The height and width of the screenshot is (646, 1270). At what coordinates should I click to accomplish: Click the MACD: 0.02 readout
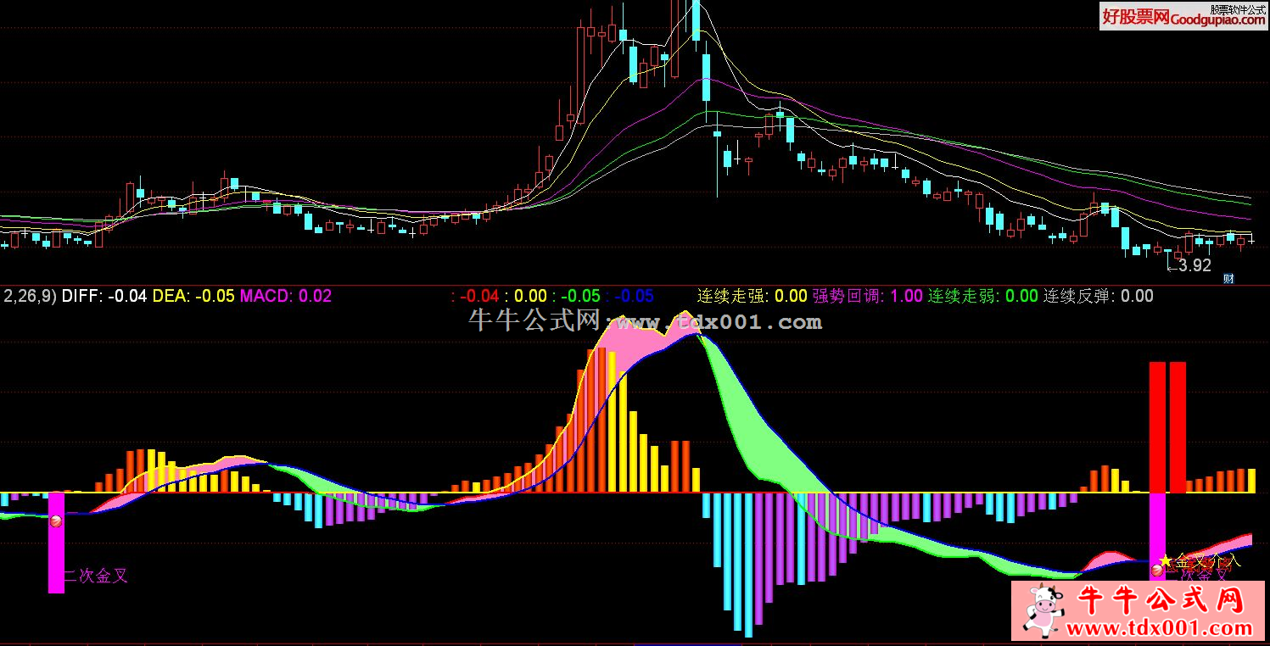(x=286, y=296)
